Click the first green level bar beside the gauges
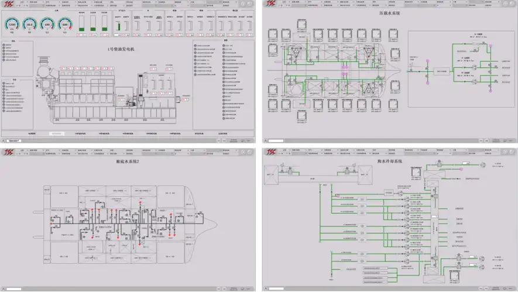Image resolution: width=518 pixels, height=292 pixels. [81, 23]
